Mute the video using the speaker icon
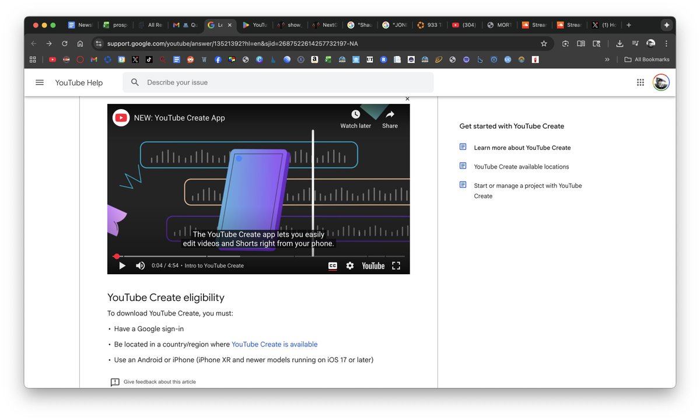 (140, 265)
